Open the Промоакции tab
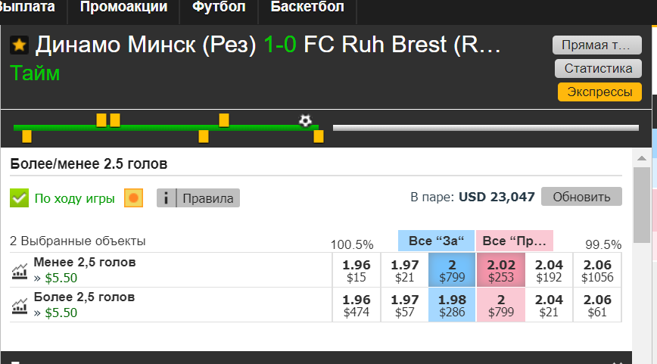The width and height of the screenshot is (657, 364). (x=123, y=8)
